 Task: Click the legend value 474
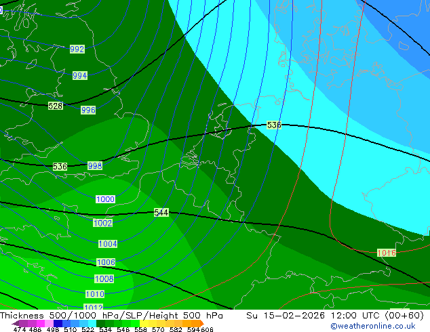(x=20, y=329)
